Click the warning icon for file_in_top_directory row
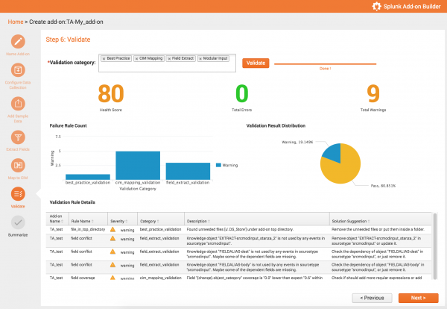447x309 pixels. coord(113,229)
